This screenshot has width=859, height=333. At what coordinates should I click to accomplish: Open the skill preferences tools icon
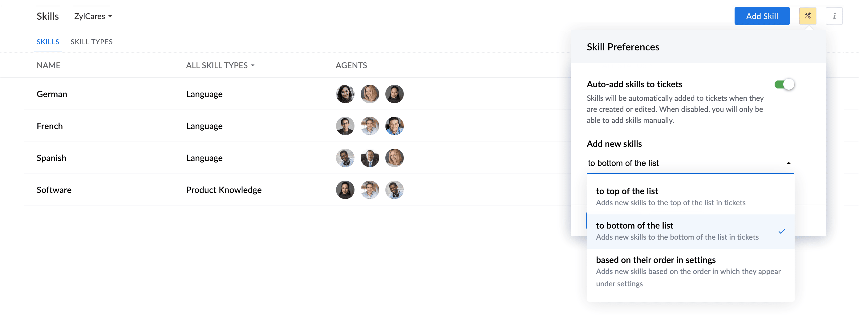(808, 16)
